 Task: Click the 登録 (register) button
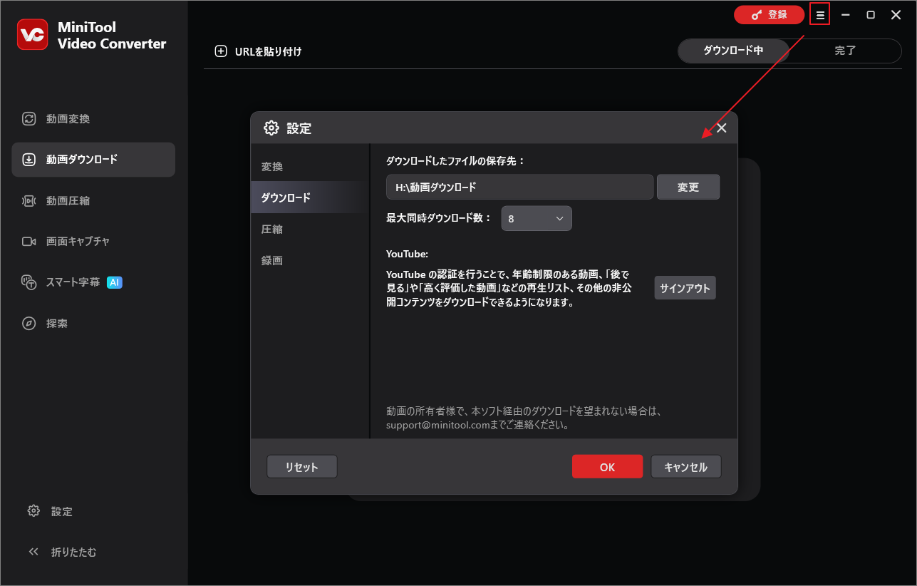click(769, 14)
